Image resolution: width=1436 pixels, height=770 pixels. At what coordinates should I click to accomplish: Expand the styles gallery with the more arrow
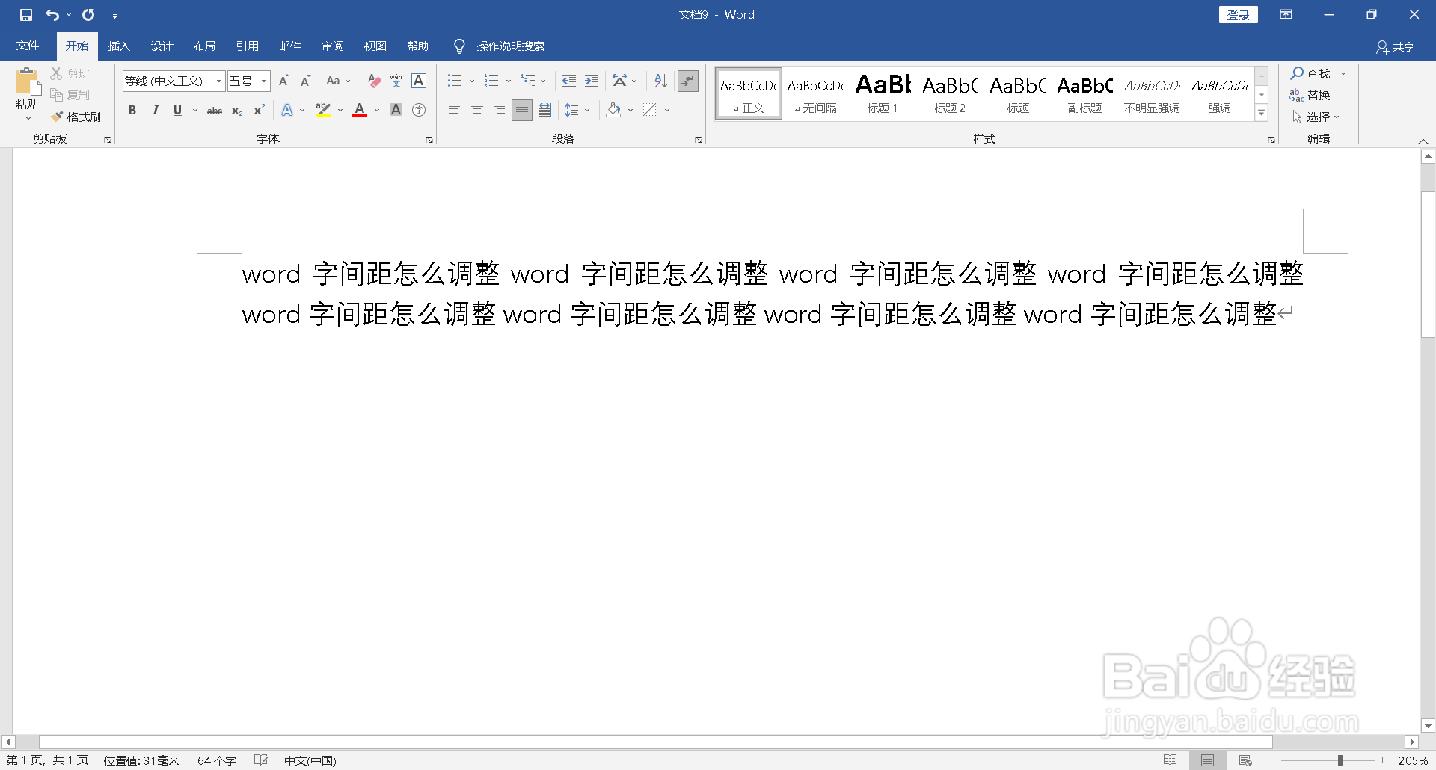coord(1262,114)
